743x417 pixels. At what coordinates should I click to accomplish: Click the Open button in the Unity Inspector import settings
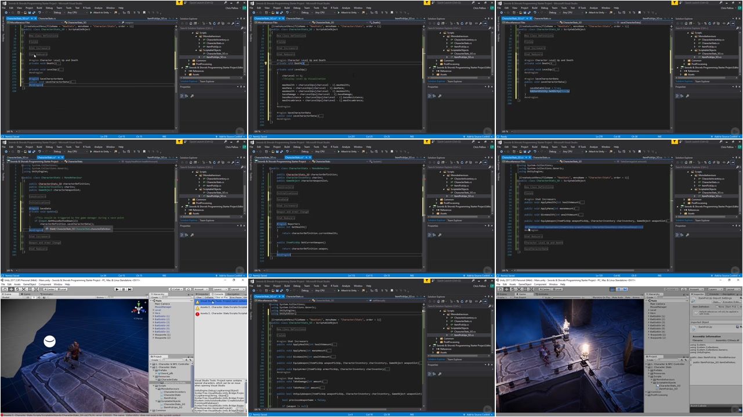point(716,302)
